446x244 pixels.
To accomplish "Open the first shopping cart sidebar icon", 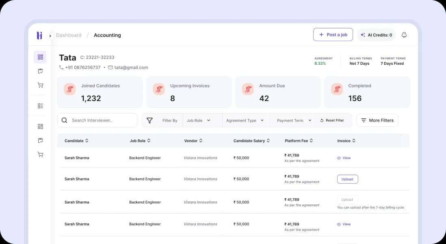I will (x=40, y=85).
